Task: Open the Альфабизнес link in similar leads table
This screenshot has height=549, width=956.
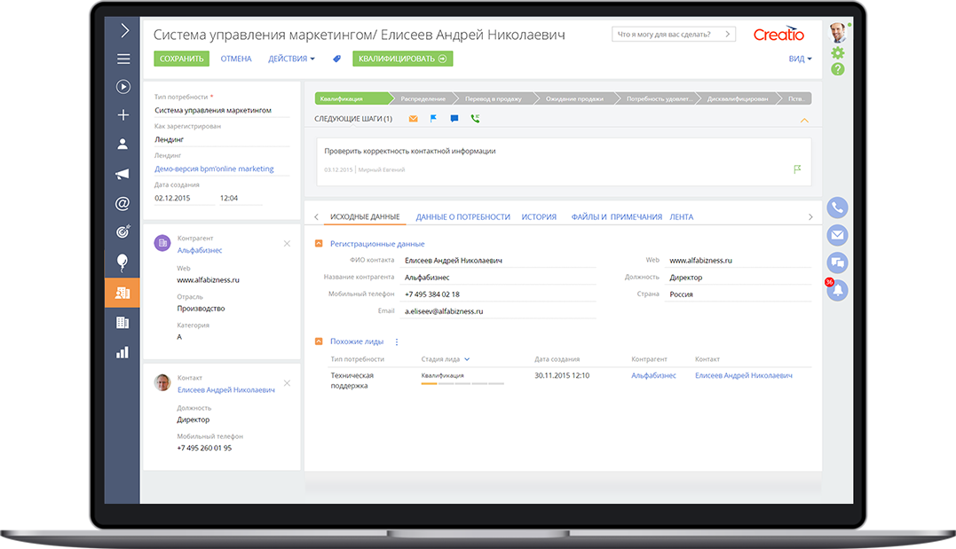Action: tap(653, 376)
